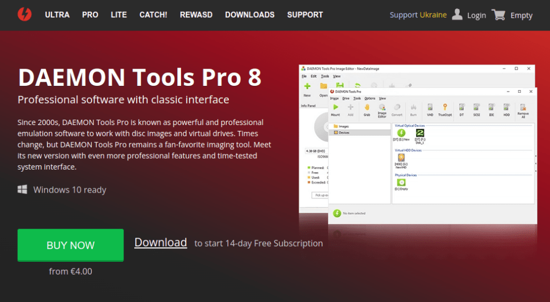Screen dimensions: 550x302
Task: Click the 'No item selected' status text
Action: [x=354, y=213]
